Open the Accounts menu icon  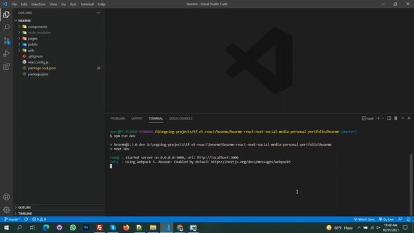point(6,197)
